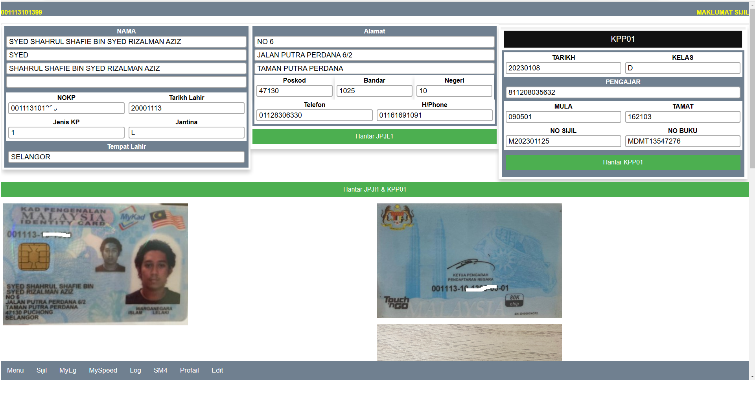
Task: Open the Log menu item
Action: point(135,371)
